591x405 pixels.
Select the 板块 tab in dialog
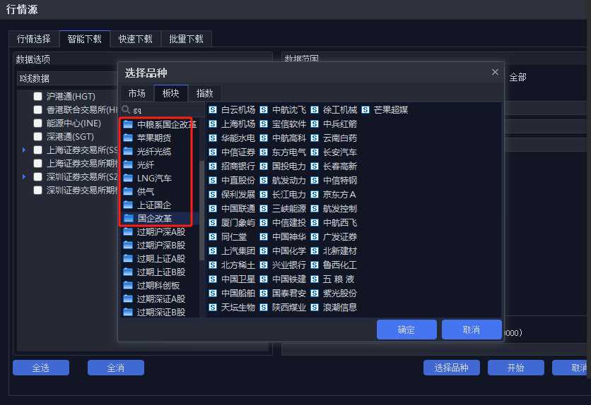tap(171, 93)
